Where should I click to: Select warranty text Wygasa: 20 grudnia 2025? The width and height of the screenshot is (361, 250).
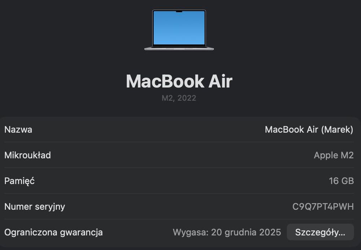pyautogui.click(x=227, y=232)
